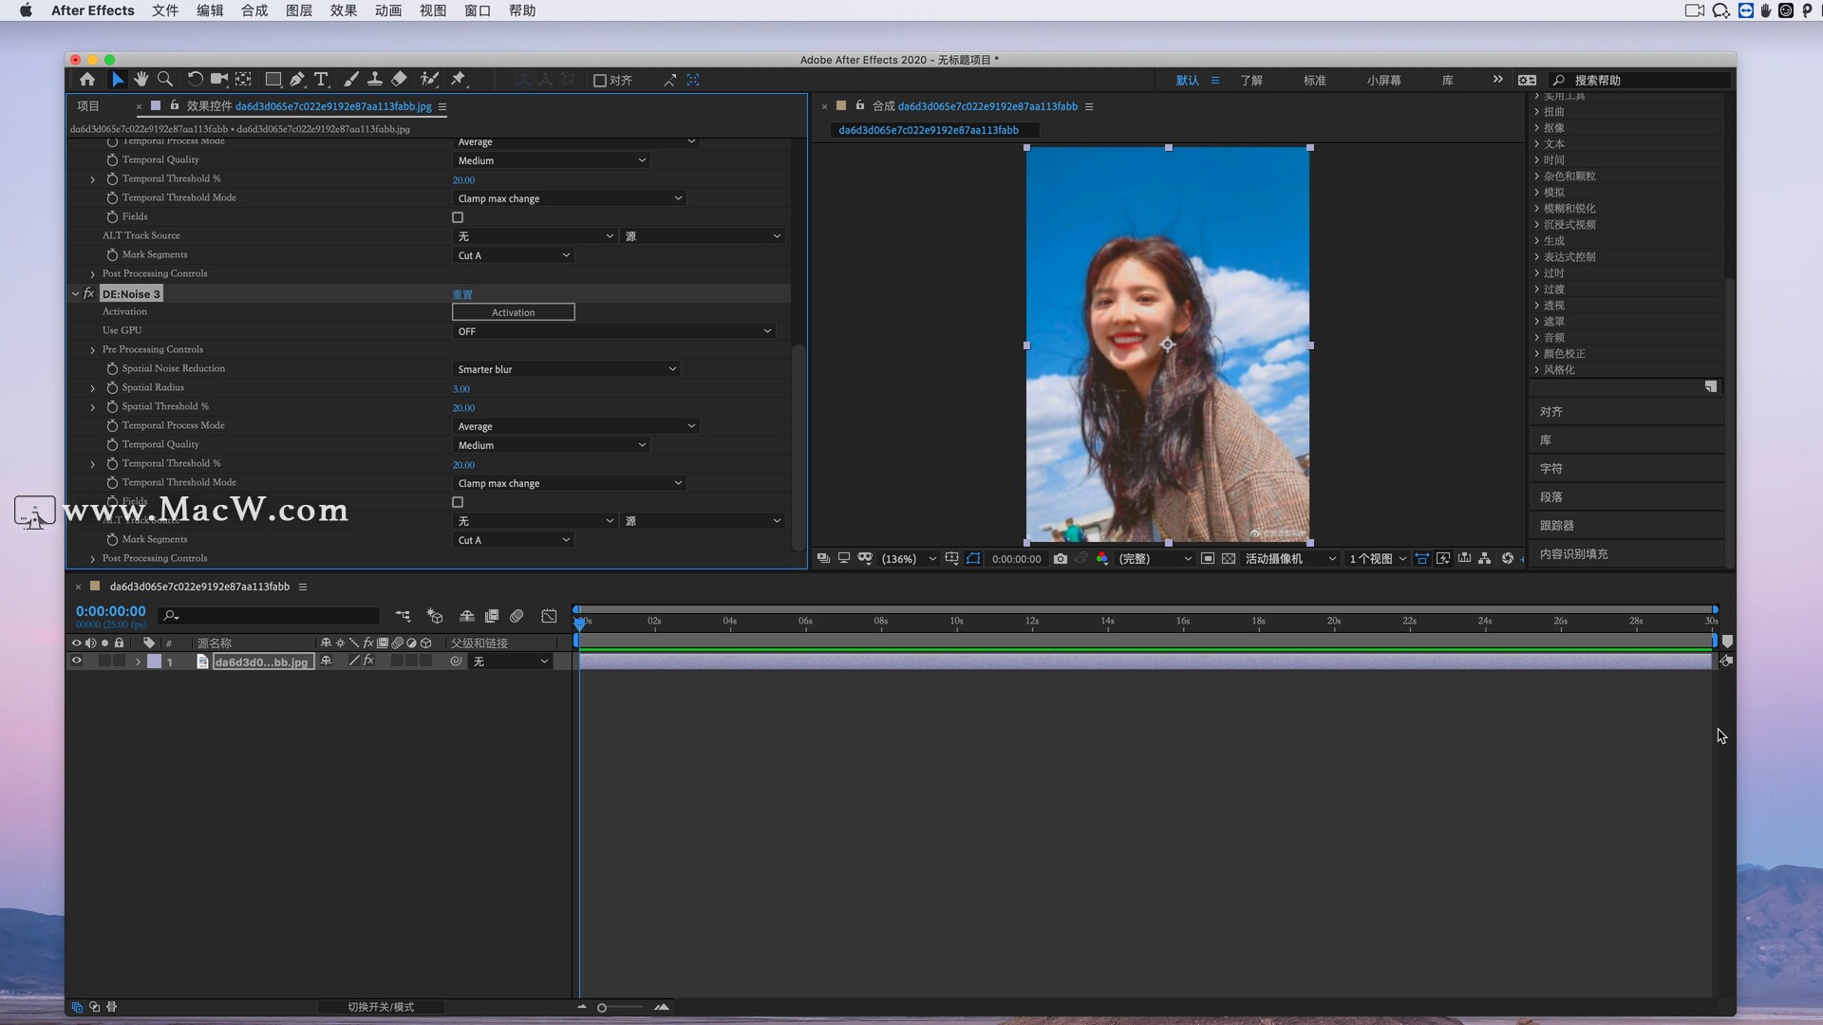Open the 动画 menu
Image resolution: width=1823 pixels, height=1025 pixels.
click(x=388, y=10)
